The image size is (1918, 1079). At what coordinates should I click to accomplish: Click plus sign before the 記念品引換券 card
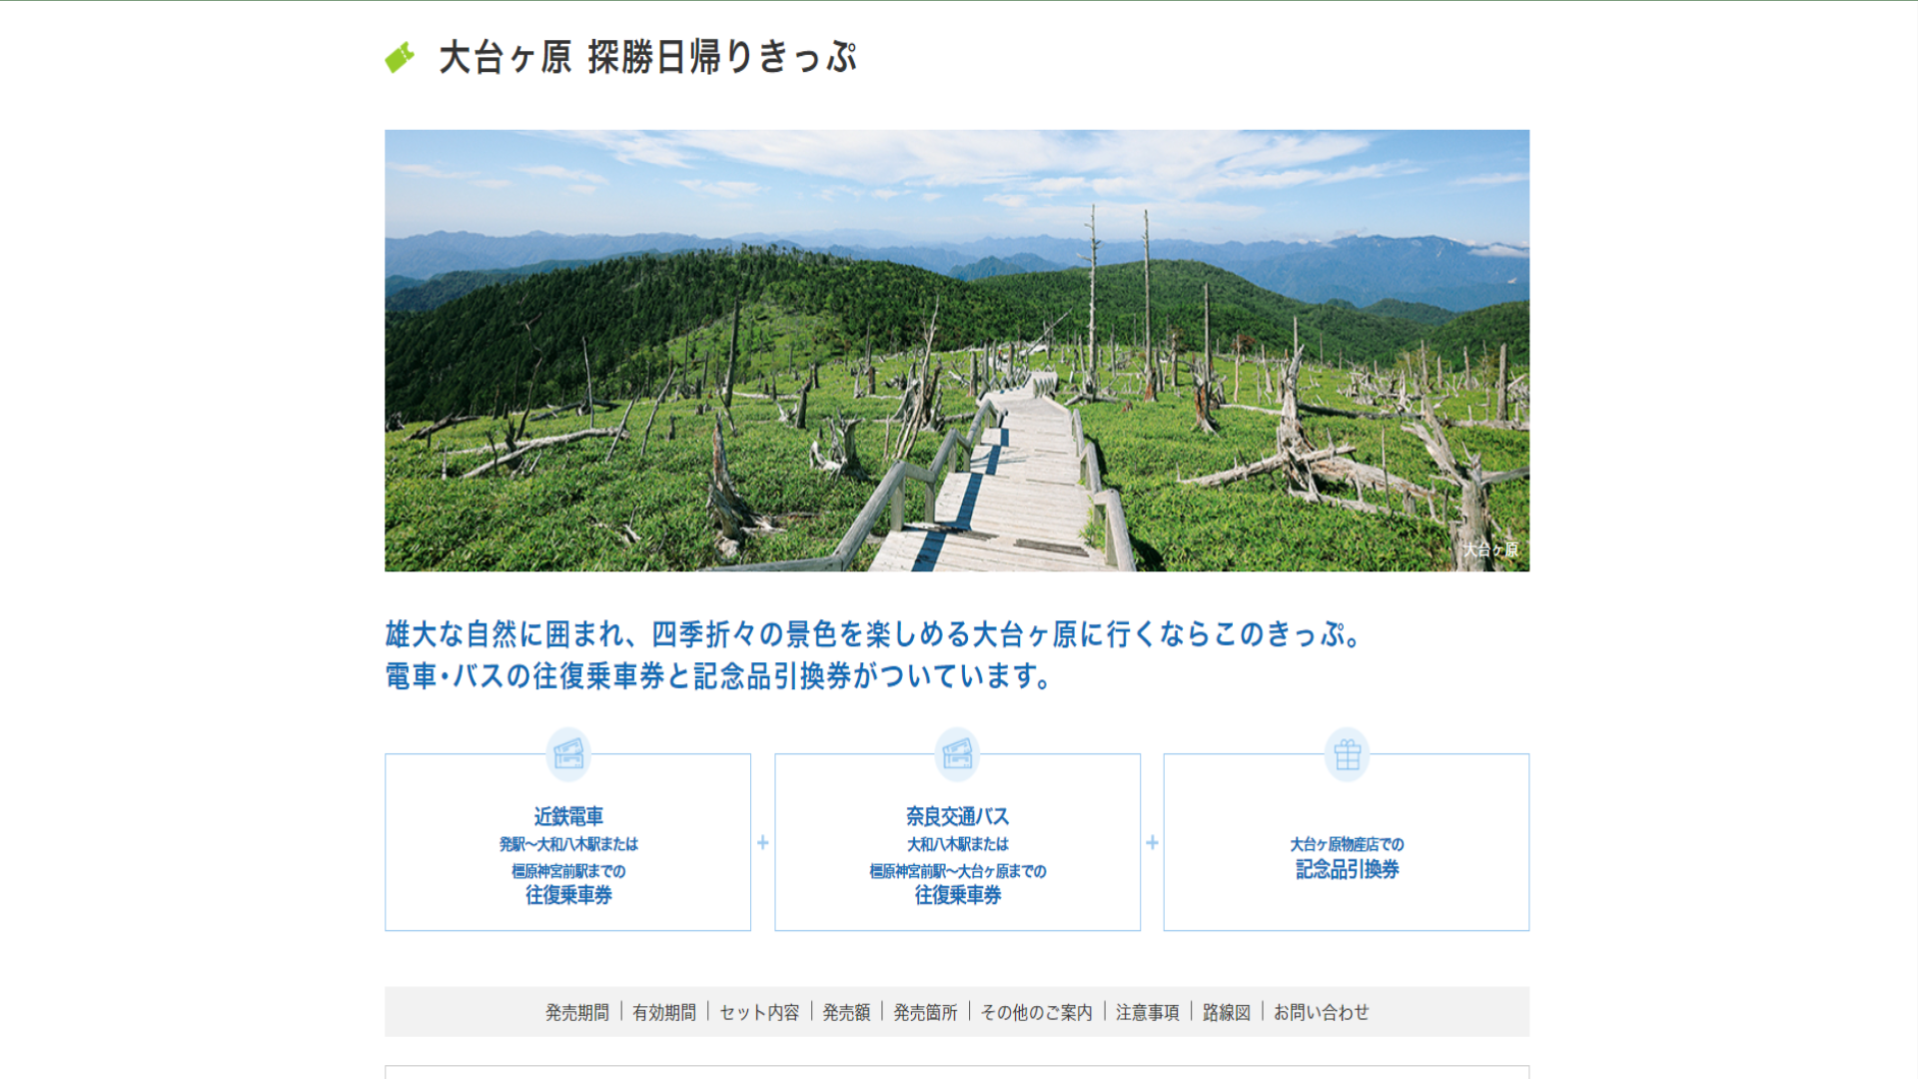pyautogui.click(x=1152, y=842)
